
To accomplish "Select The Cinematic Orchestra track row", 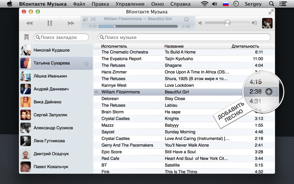I will (184, 52).
